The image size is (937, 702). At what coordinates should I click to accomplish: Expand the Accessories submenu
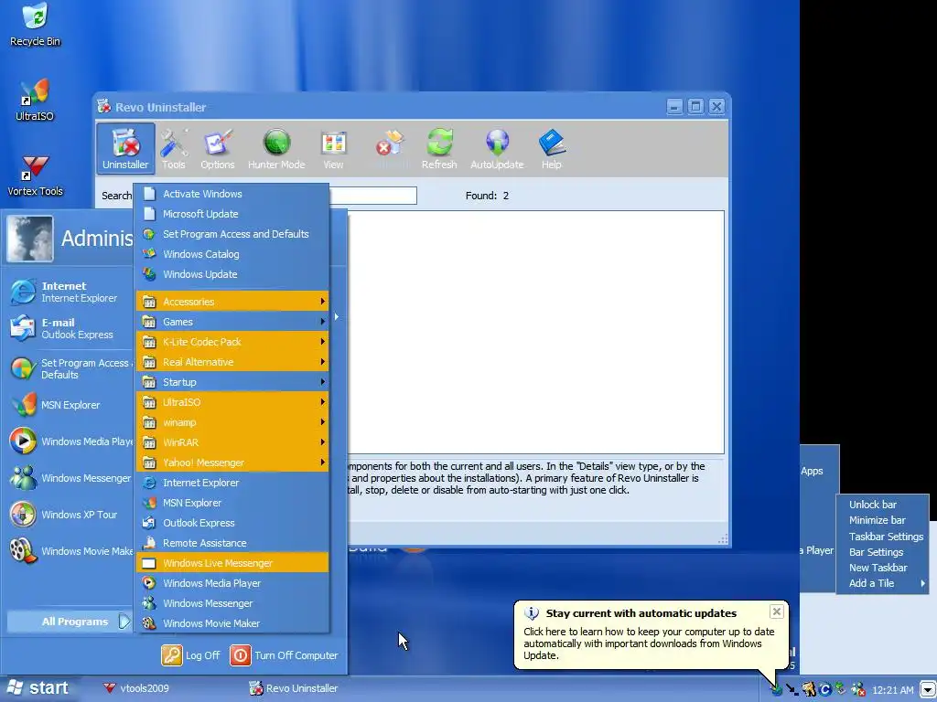[x=232, y=302]
